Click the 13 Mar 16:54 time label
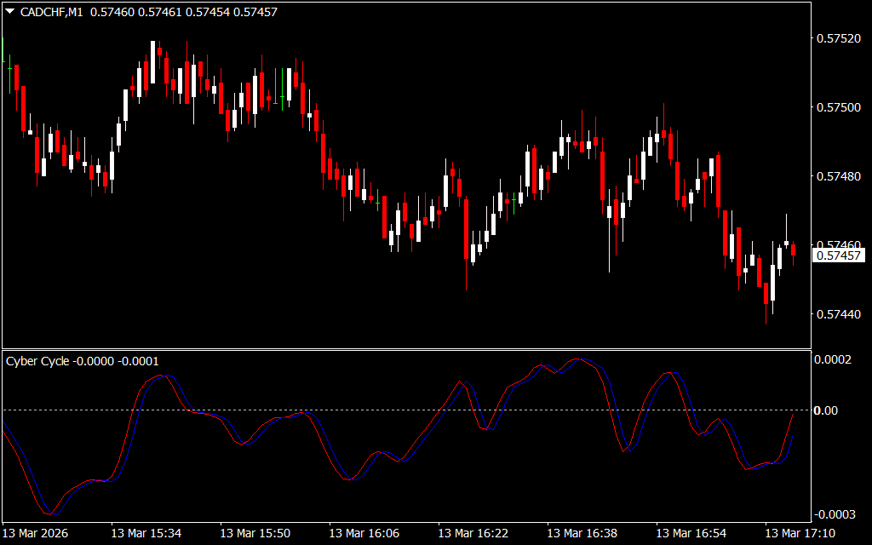This screenshot has height=545, width=872. [691, 533]
